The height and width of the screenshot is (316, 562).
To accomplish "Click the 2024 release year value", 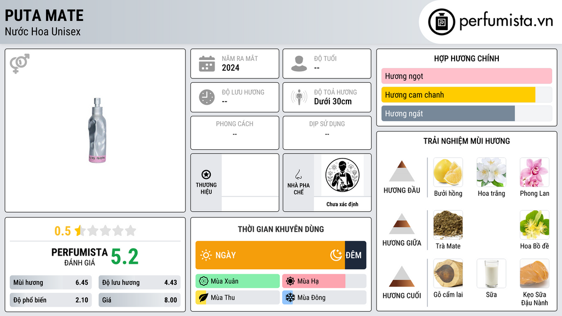I will point(231,67).
